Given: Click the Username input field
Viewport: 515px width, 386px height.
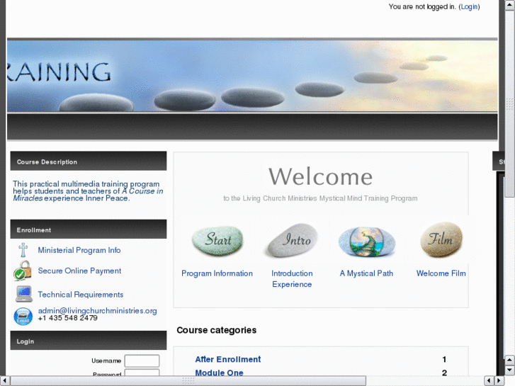Looking at the screenshot, I should (x=142, y=361).
